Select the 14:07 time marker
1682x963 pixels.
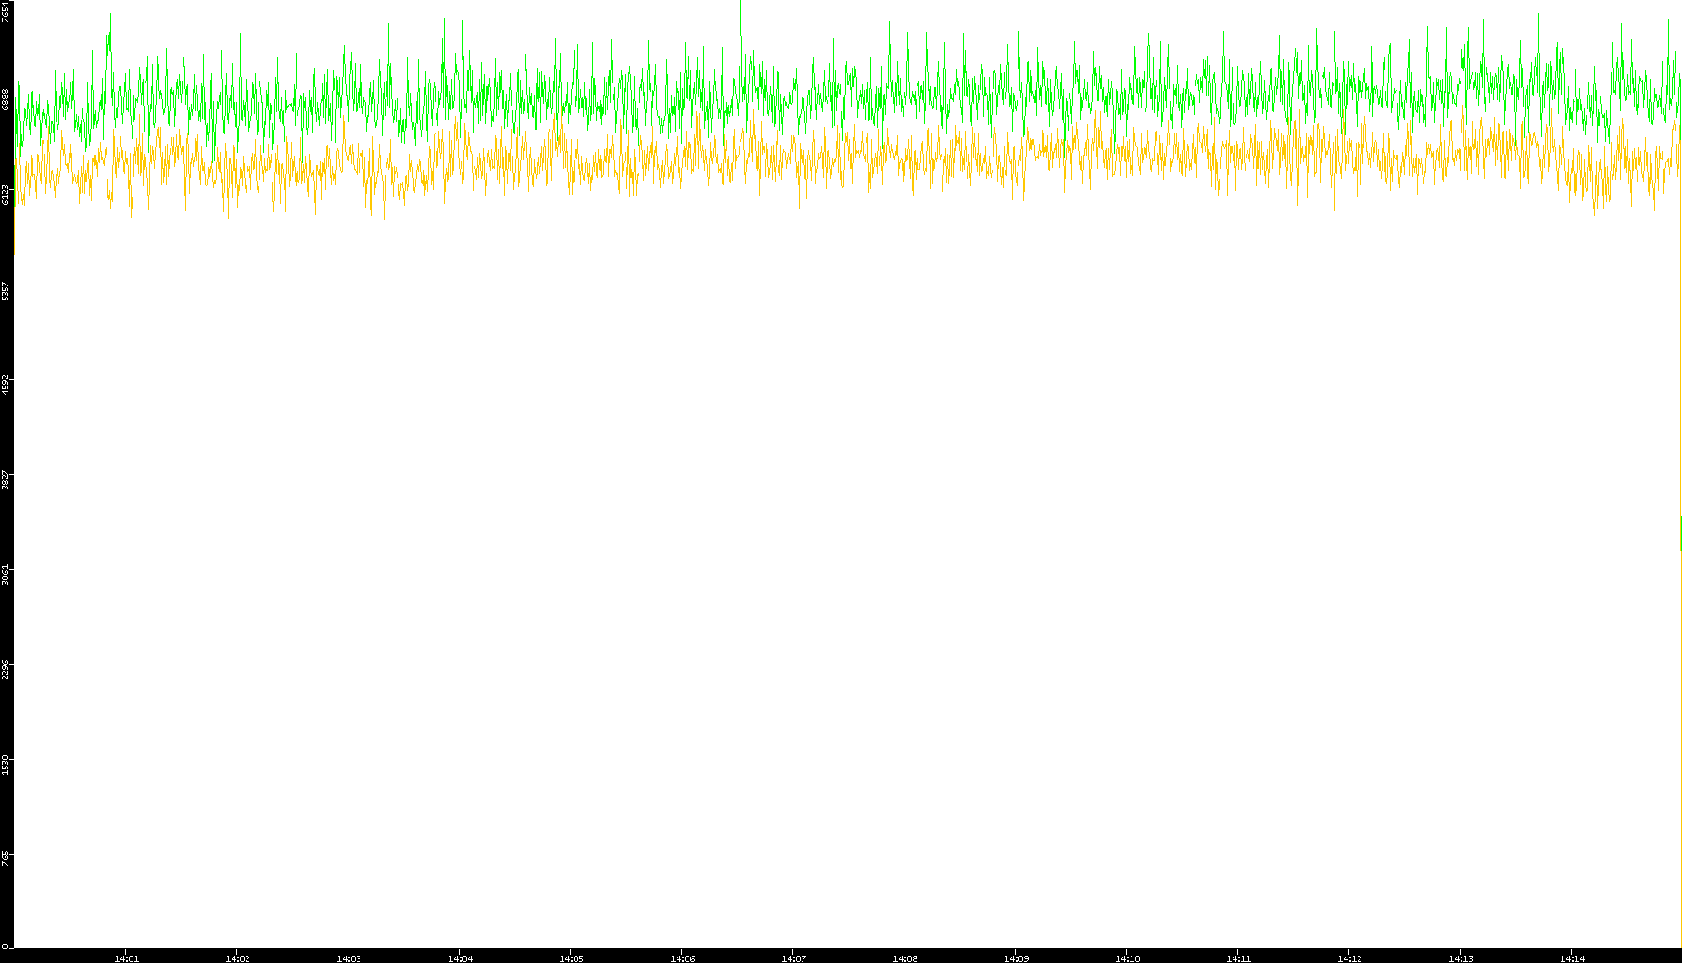coord(793,958)
